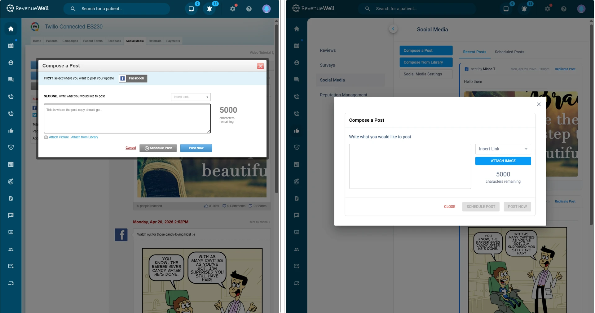
Task: Click the notification bell showing 14
Action: (209, 9)
